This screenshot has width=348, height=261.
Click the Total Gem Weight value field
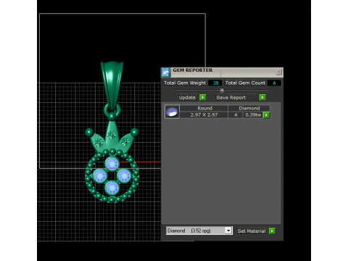[215, 83]
